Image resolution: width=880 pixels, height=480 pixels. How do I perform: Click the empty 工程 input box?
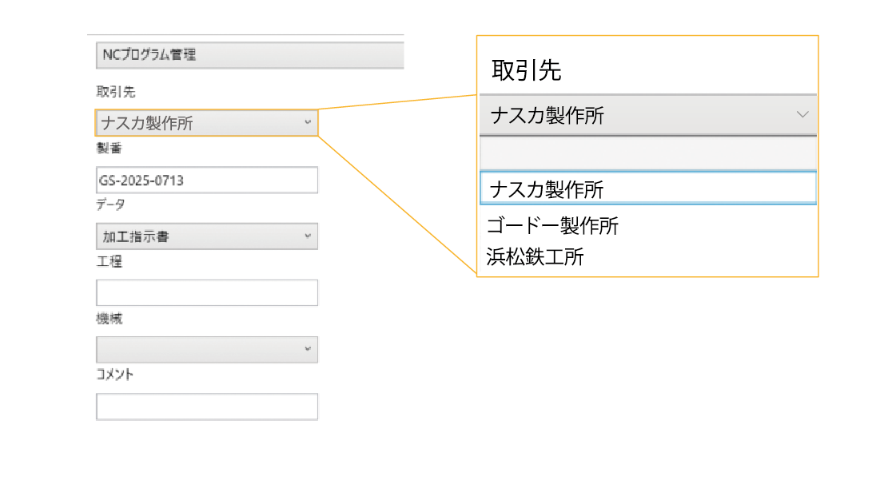[x=206, y=292]
